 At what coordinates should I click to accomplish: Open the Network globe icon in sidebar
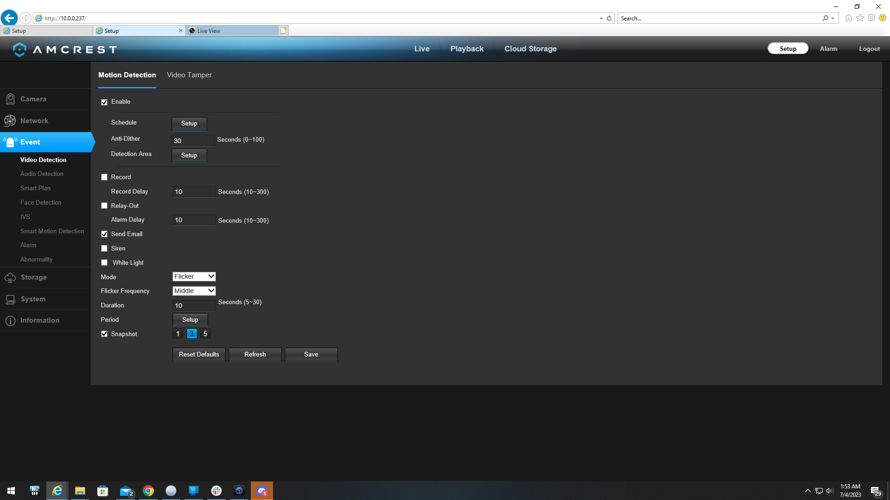pos(10,121)
